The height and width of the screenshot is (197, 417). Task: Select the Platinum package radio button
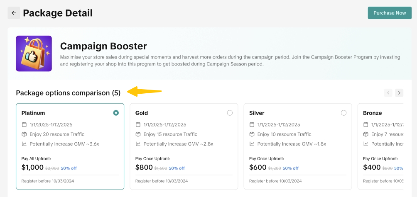[116, 113]
